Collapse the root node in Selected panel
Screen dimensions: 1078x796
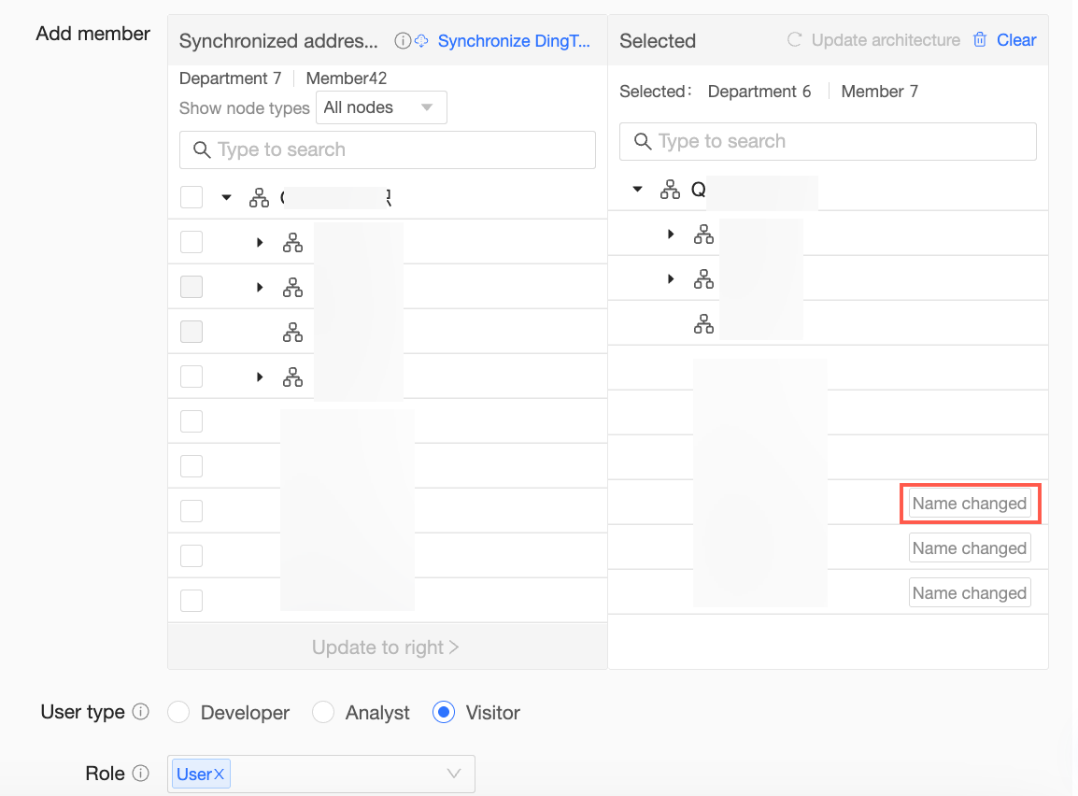click(x=638, y=190)
